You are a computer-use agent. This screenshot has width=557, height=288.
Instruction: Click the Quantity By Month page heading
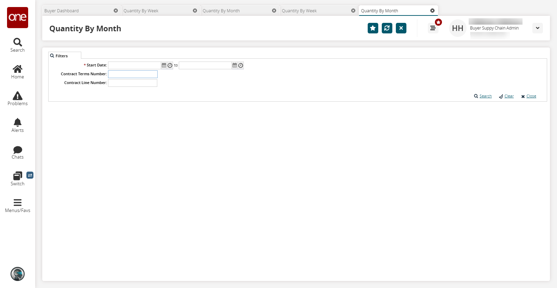click(x=85, y=28)
